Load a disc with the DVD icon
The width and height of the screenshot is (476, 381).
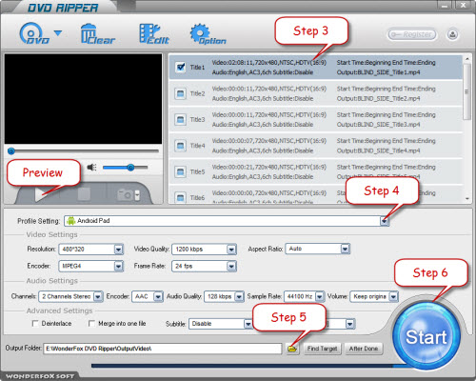[x=34, y=33]
